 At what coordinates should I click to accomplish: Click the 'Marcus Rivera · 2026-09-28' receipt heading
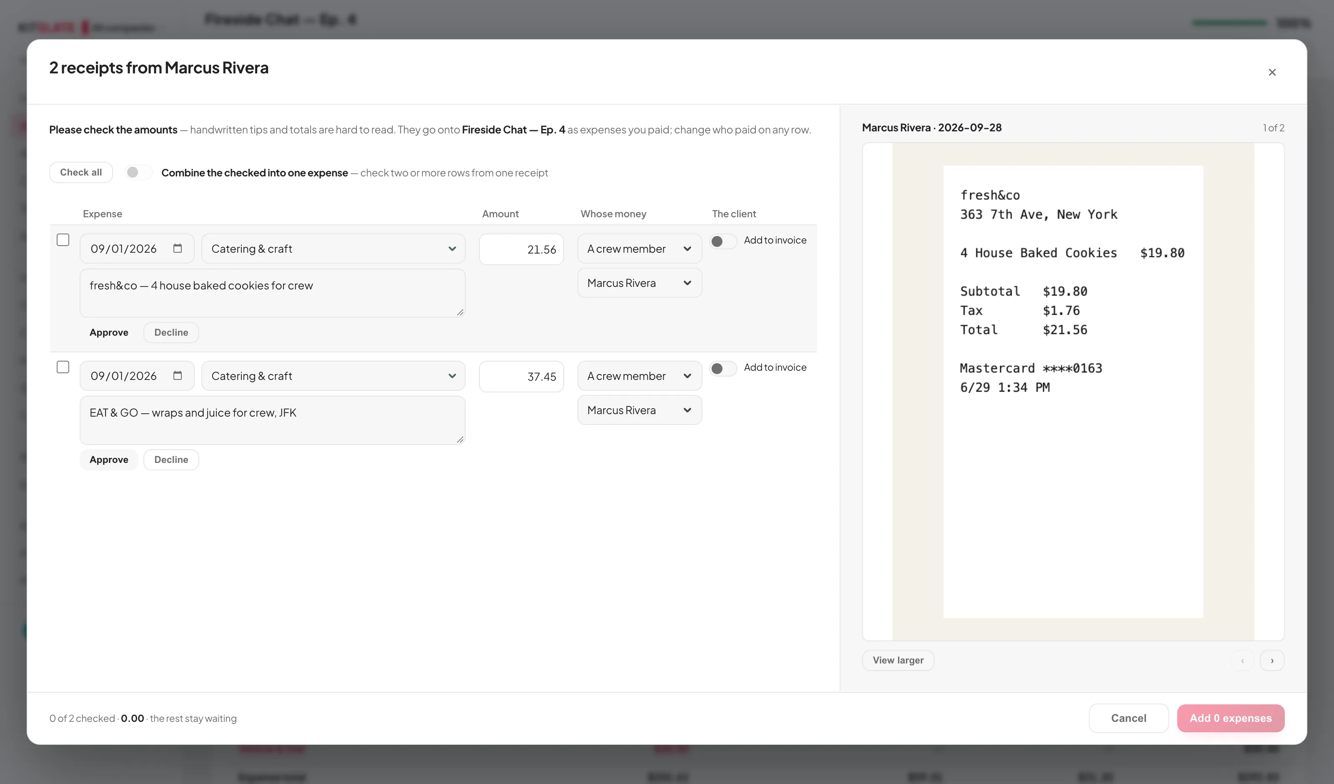[x=932, y=128]
